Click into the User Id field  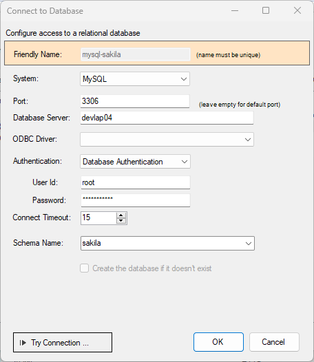(x=136, y=182)
